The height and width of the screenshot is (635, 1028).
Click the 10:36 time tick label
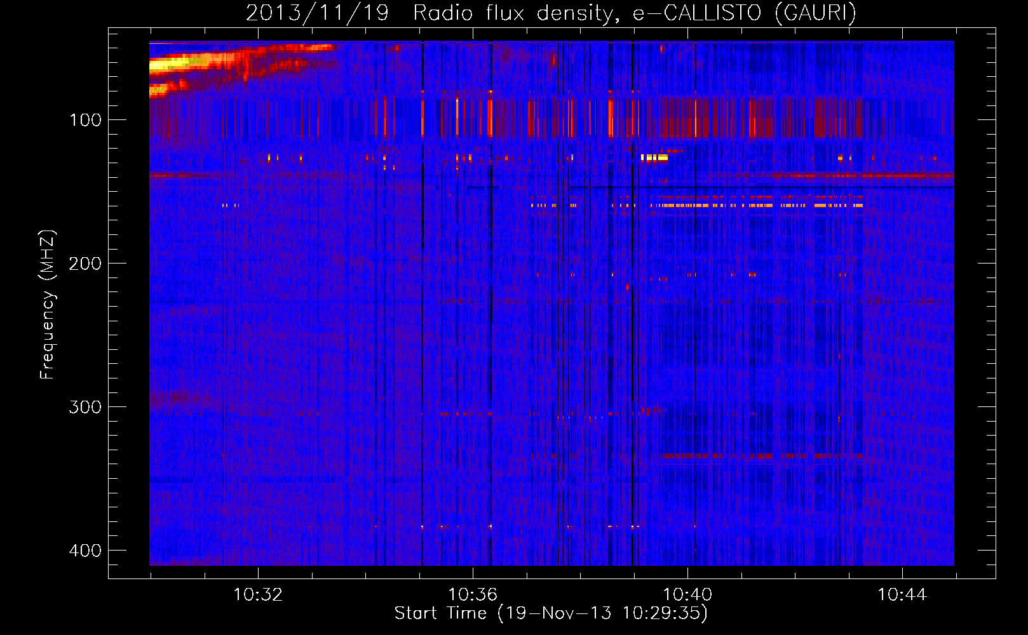pos(473,595)
